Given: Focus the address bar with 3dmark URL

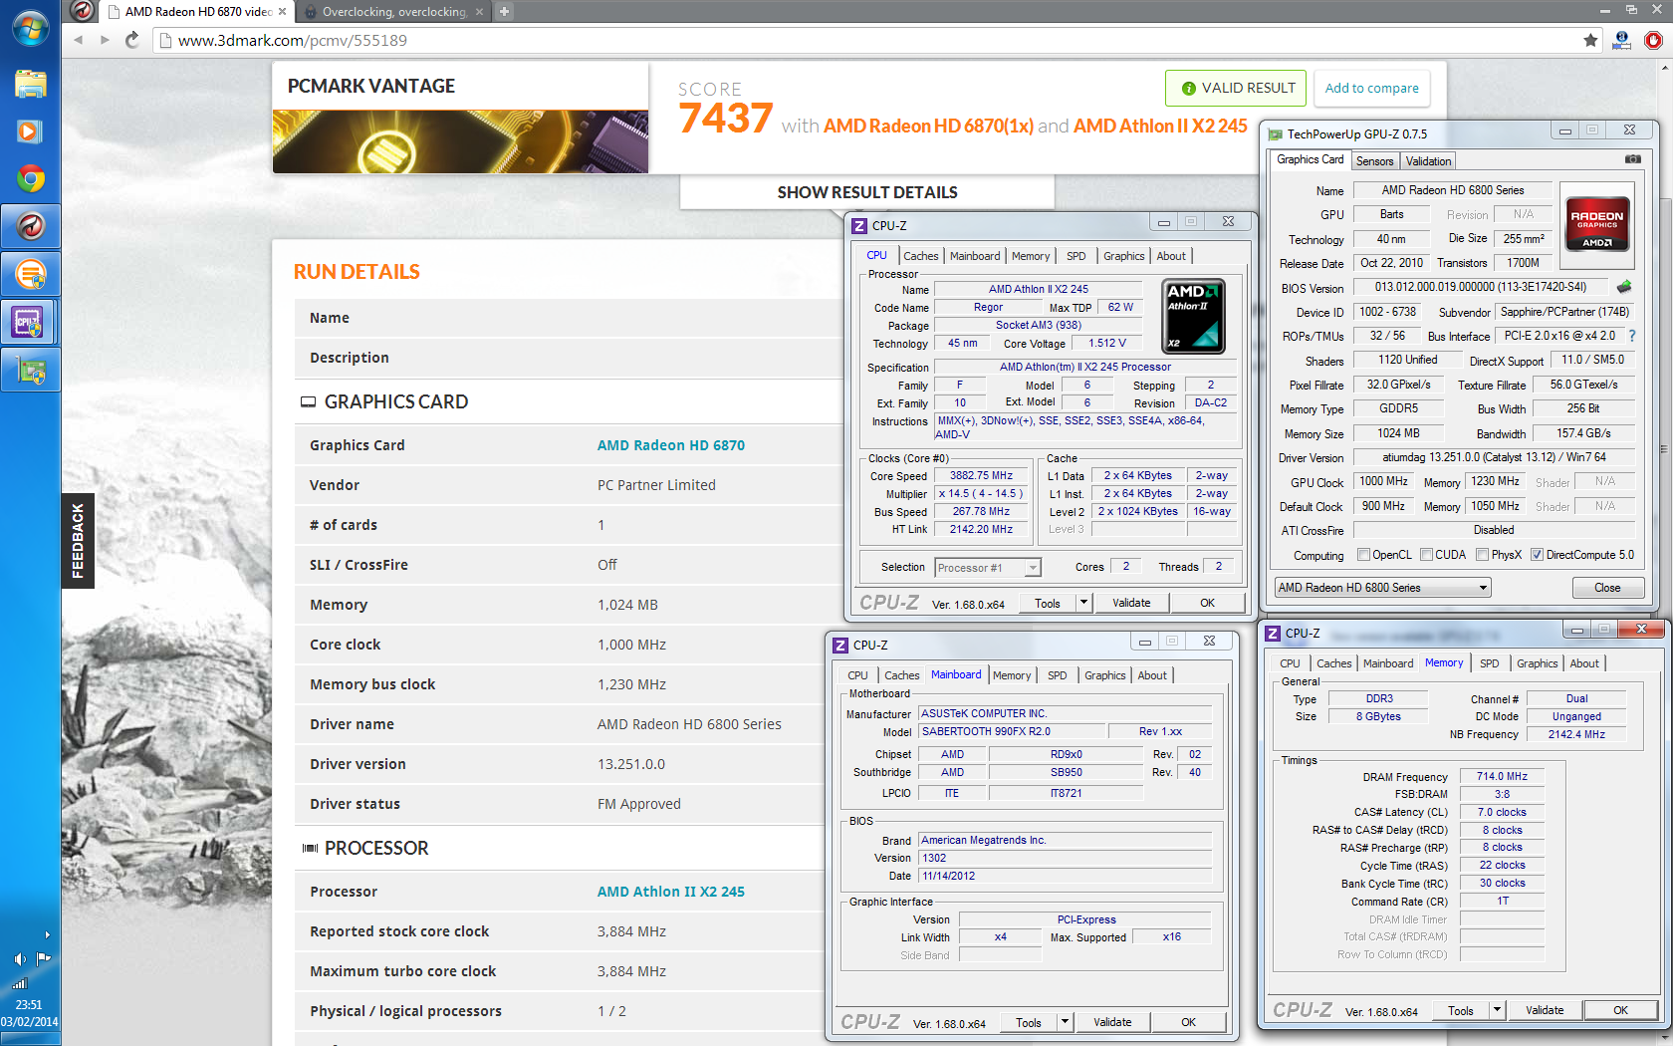Looking at the screenshot, I should click(866, 40).
